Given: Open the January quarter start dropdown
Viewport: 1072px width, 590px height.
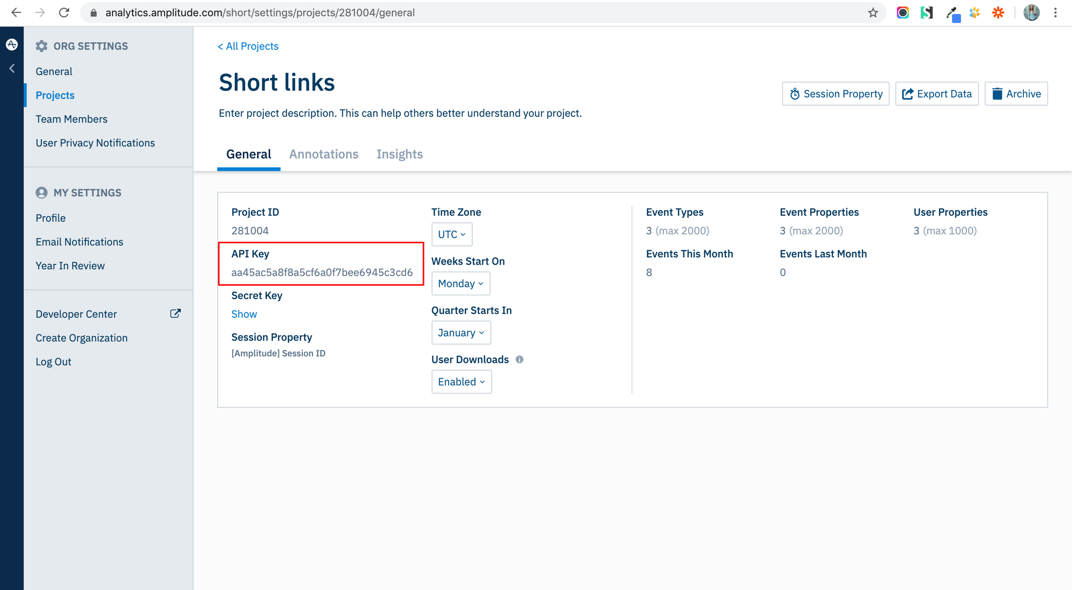Looking at the screenshot, I should [x=460, y=333].
